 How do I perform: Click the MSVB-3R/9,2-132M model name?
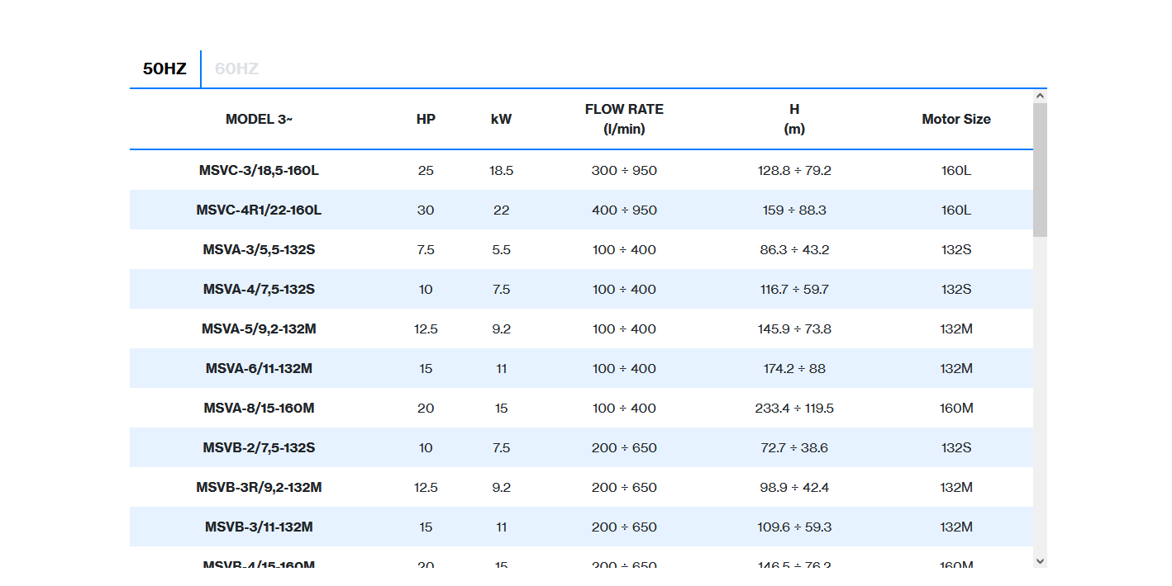(259, 488)
